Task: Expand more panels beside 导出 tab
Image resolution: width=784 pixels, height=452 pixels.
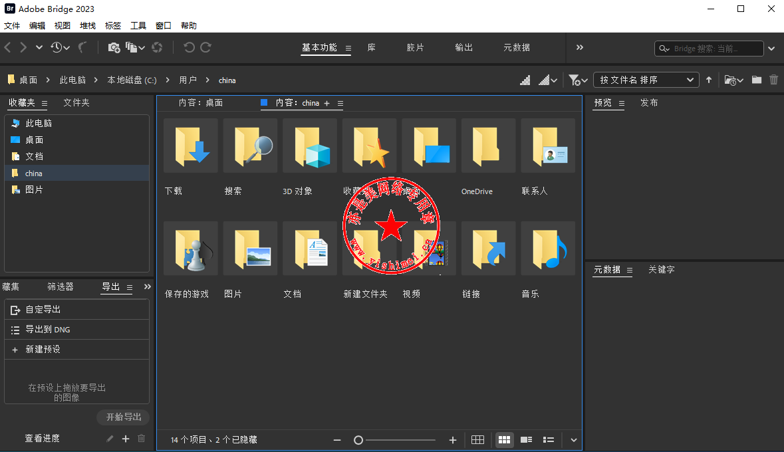Action: (x=147, y=286)
